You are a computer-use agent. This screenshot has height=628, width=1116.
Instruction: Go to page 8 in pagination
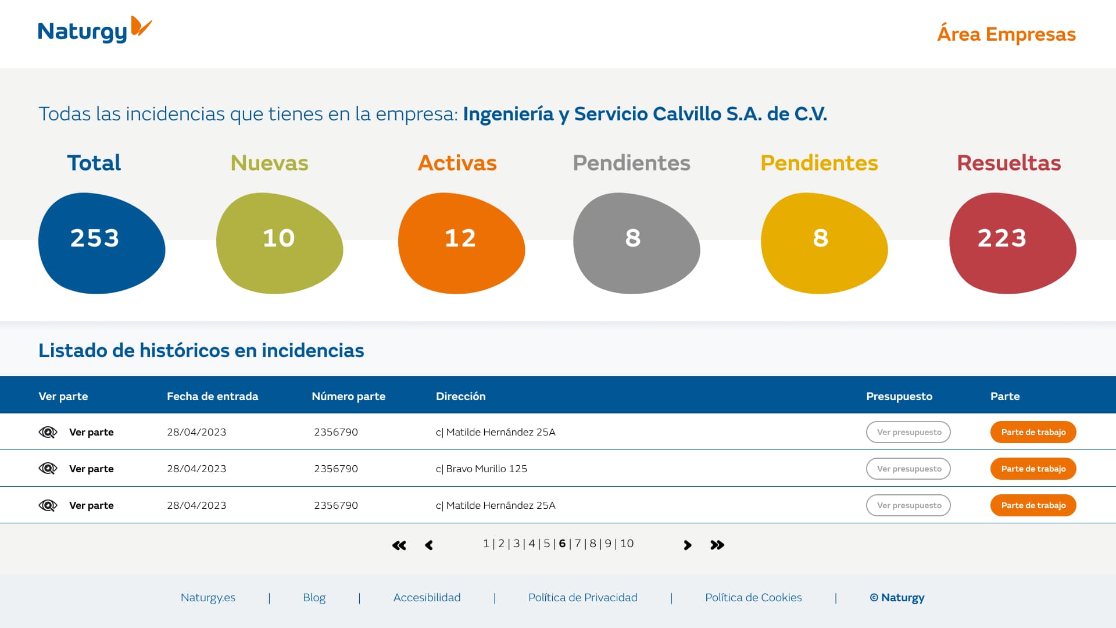(x=593, y=544)
